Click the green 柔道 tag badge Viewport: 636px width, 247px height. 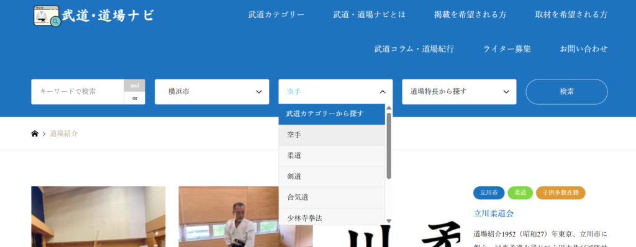pyautogui.click(x=520, y=193)
